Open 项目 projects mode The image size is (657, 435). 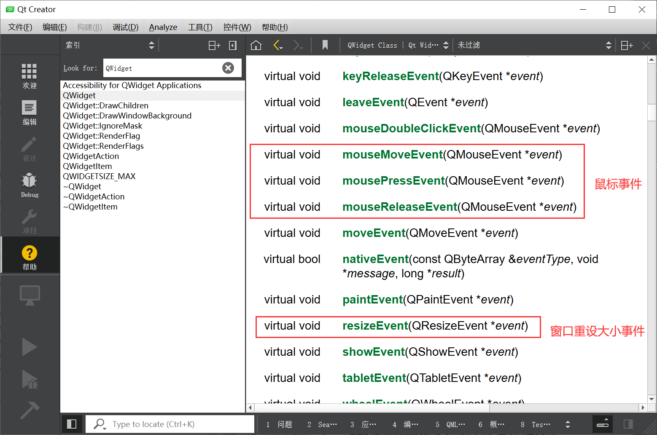tap(30, 221)
